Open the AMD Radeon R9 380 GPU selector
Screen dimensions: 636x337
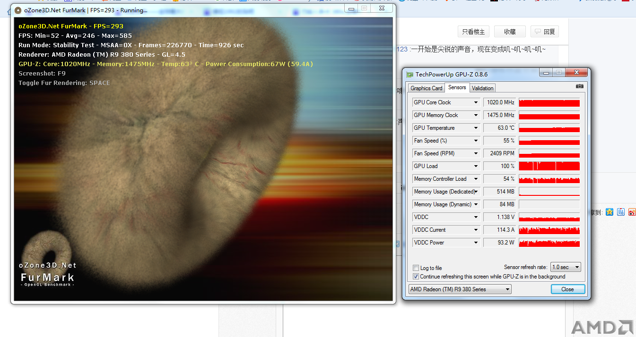460,289
